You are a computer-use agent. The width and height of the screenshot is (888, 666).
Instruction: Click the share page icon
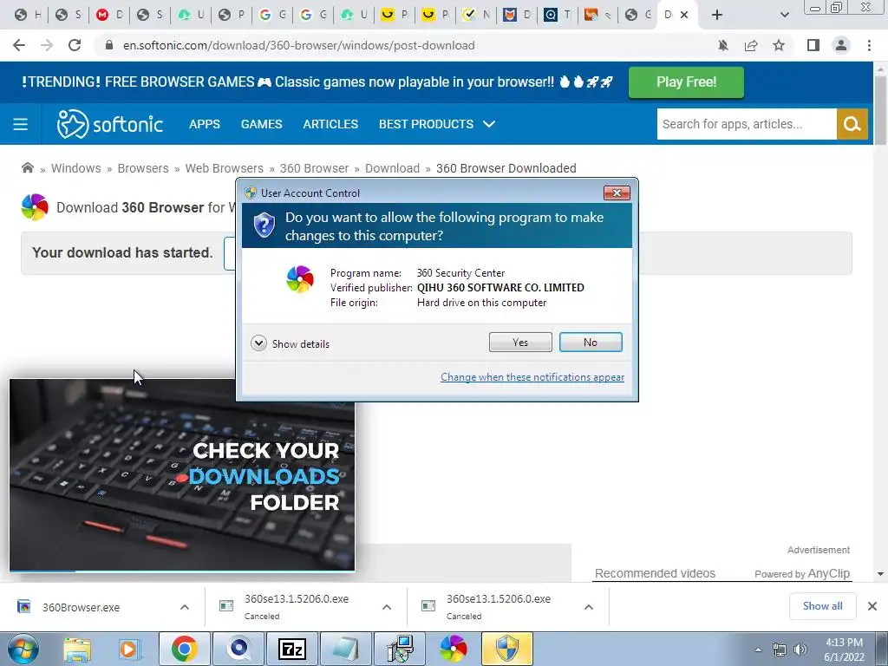coord(751,45)
